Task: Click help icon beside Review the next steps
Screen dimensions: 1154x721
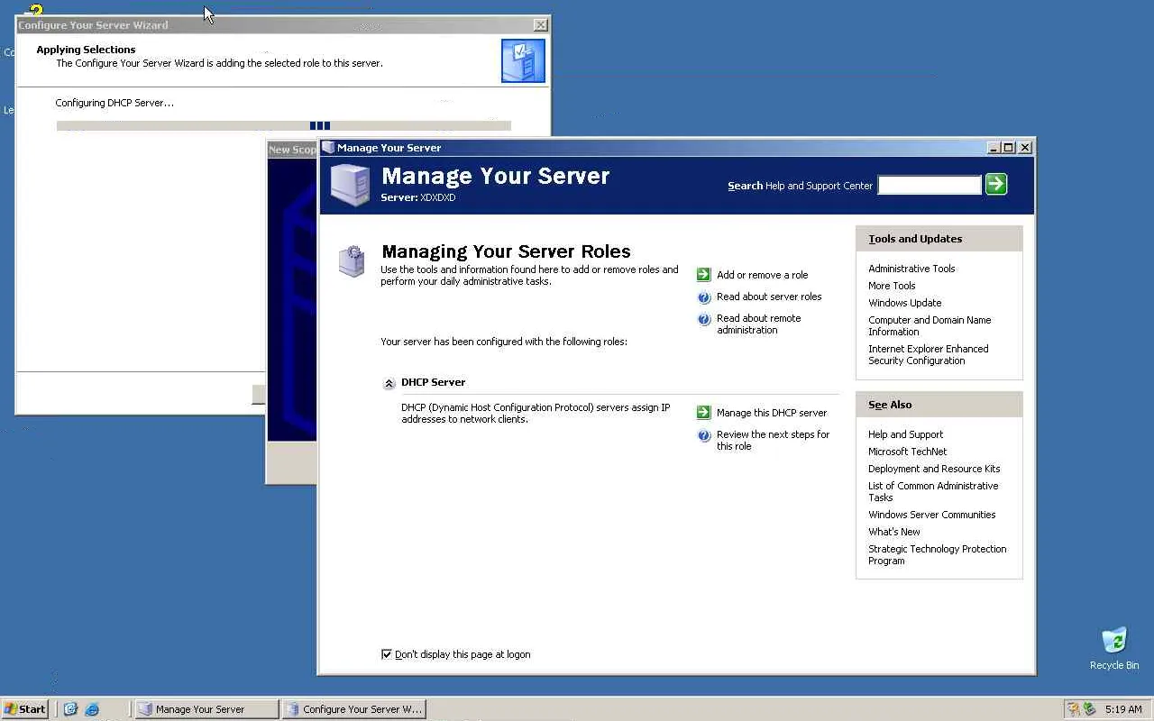Action: tap(704, 435)
